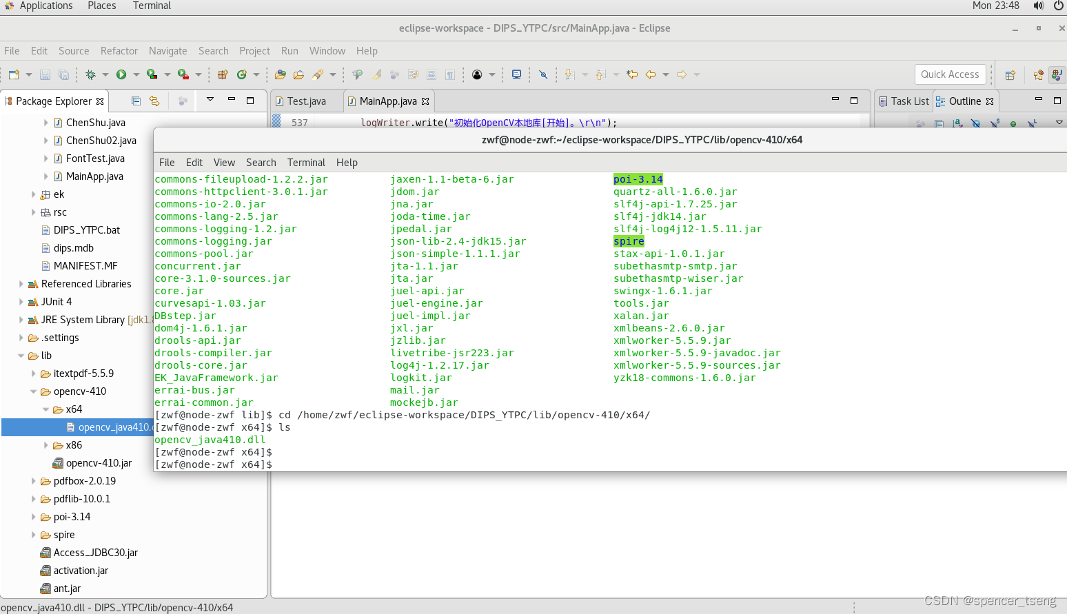Launch Debug mode with the bug icon
1067x614 pixels.
coord(91,74)
